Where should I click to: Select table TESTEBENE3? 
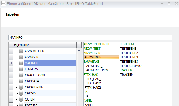coord(129,57)
